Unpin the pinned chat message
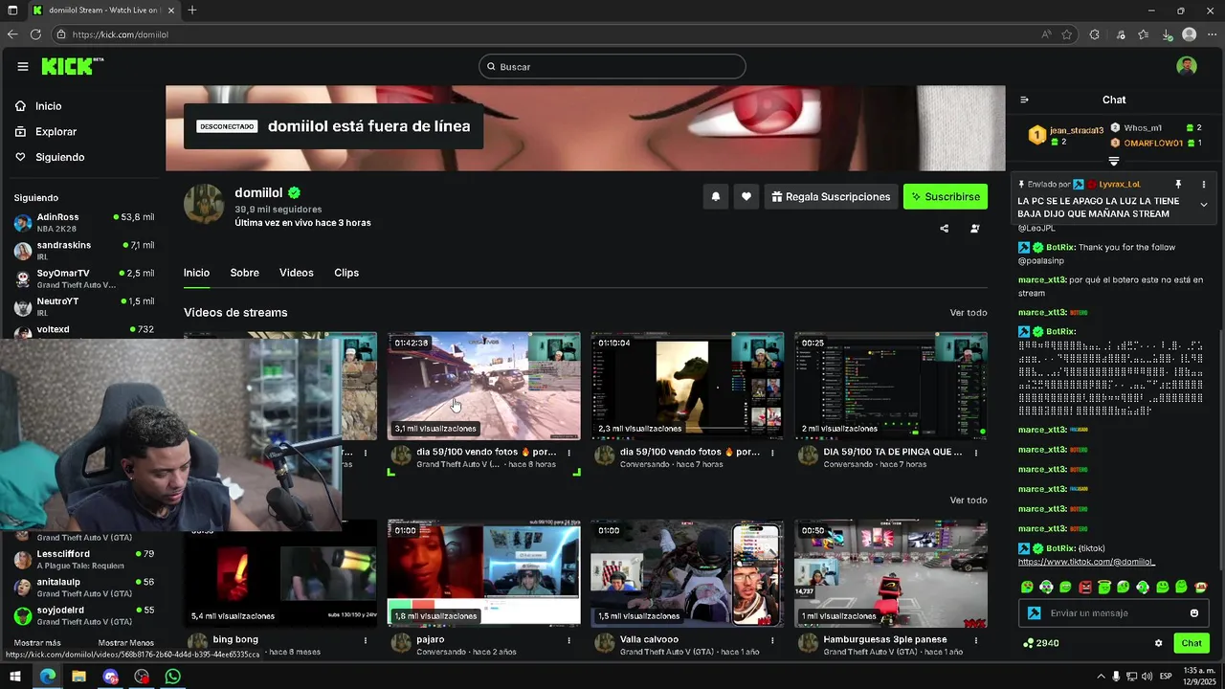The width and height of the screenshot is (1225, 689). coord(1178,184)
